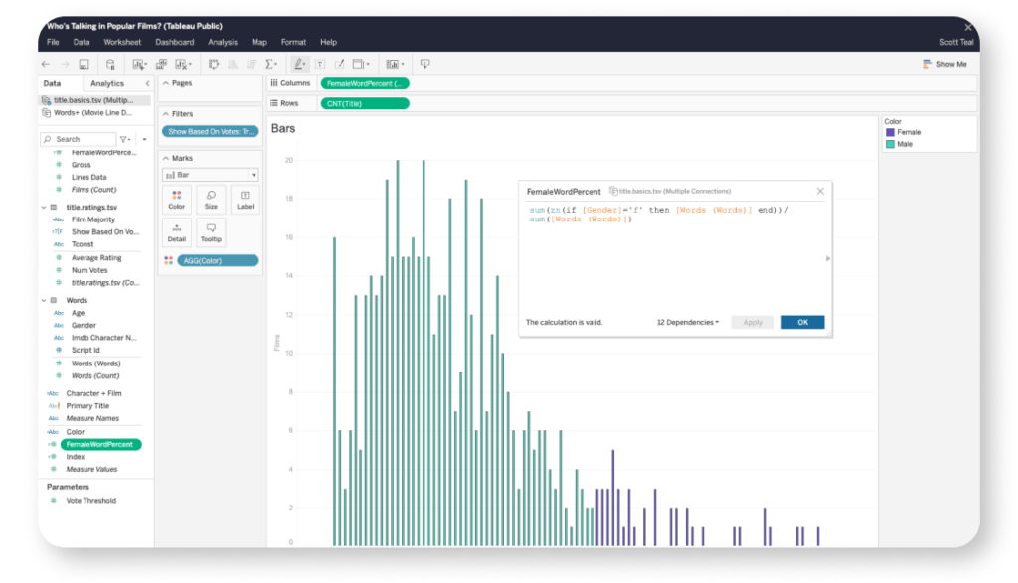Open the Size marks card
The image size is (1018, 583).
211,200
